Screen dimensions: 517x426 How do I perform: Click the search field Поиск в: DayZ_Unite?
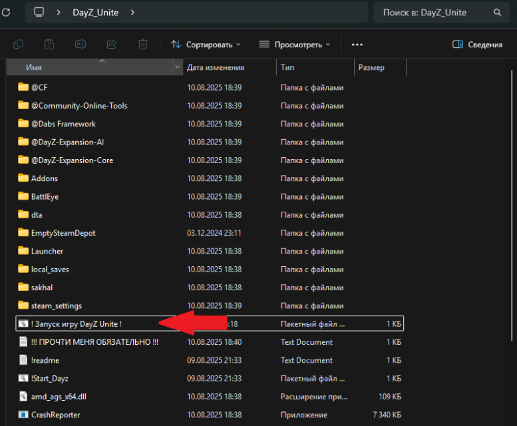pos(441,13)
